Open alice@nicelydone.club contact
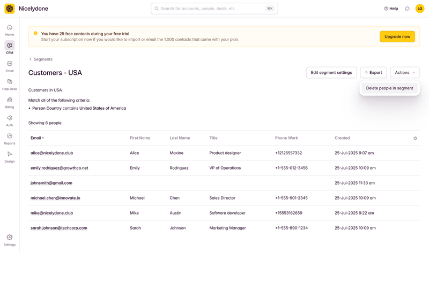This screenshot has width=429, height=282. [x=51, y=153]
